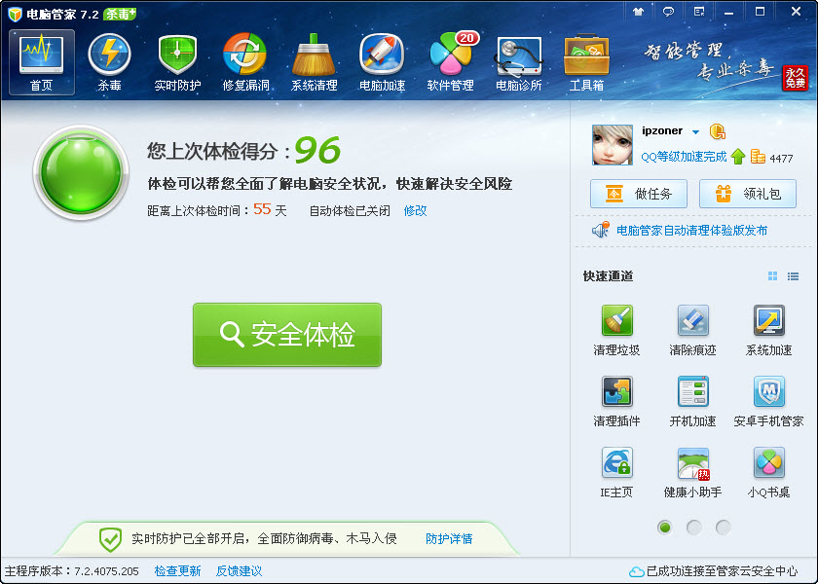Click the gold medal icon beside ipzoner
The width and height of the screenshot is (818, 584).
[718, 131]
